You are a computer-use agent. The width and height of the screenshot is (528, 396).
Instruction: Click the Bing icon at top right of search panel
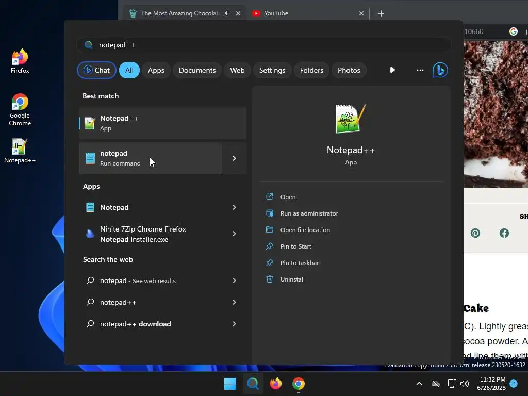click(x=440, y=70)
